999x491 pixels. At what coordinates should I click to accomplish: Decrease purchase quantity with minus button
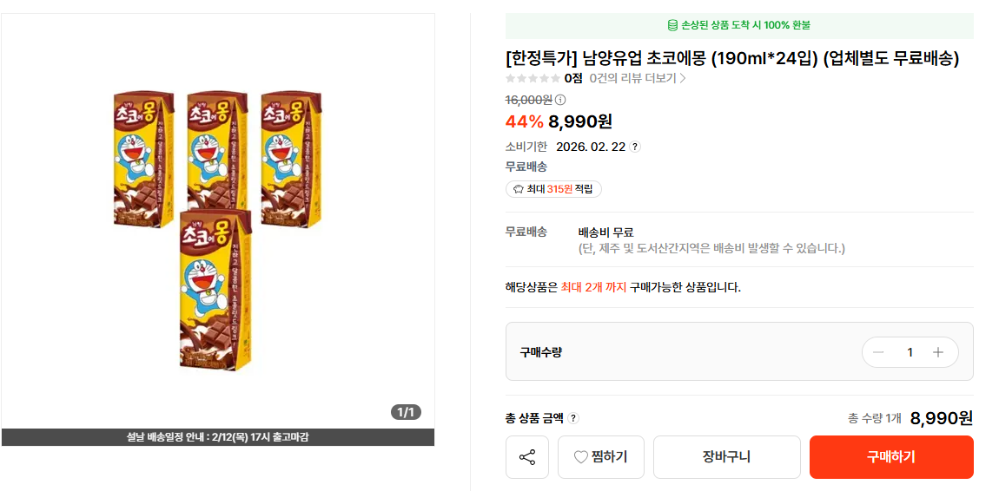[x=878, y=352]
